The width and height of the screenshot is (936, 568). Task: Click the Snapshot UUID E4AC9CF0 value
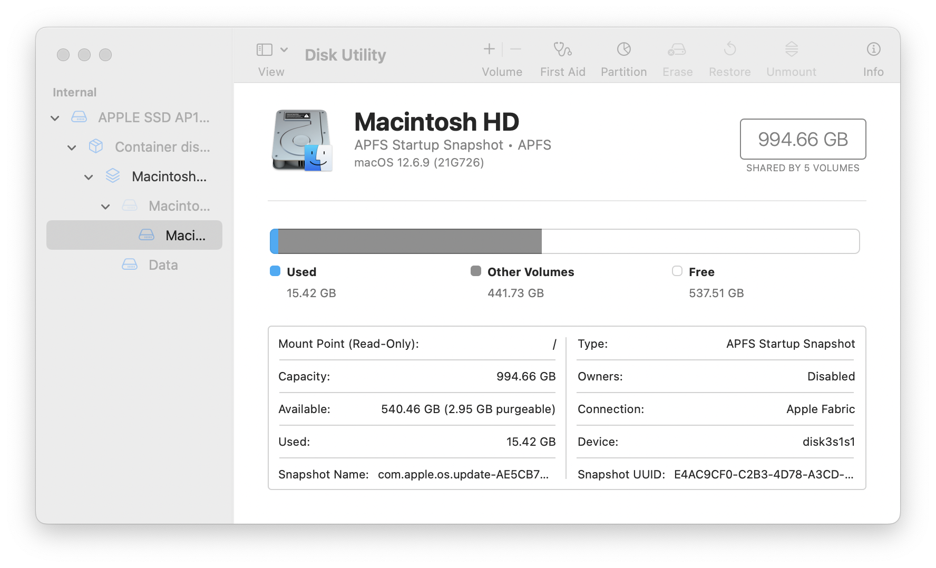[x=764, y=475]
